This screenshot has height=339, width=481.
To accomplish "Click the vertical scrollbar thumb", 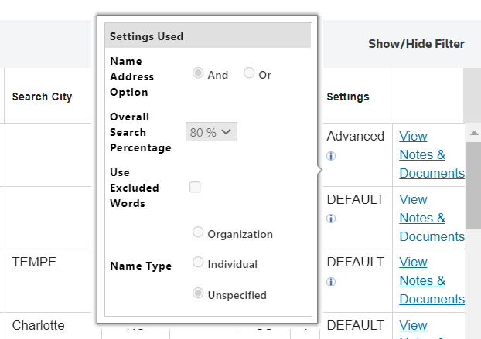I will [x=473, y=185].
